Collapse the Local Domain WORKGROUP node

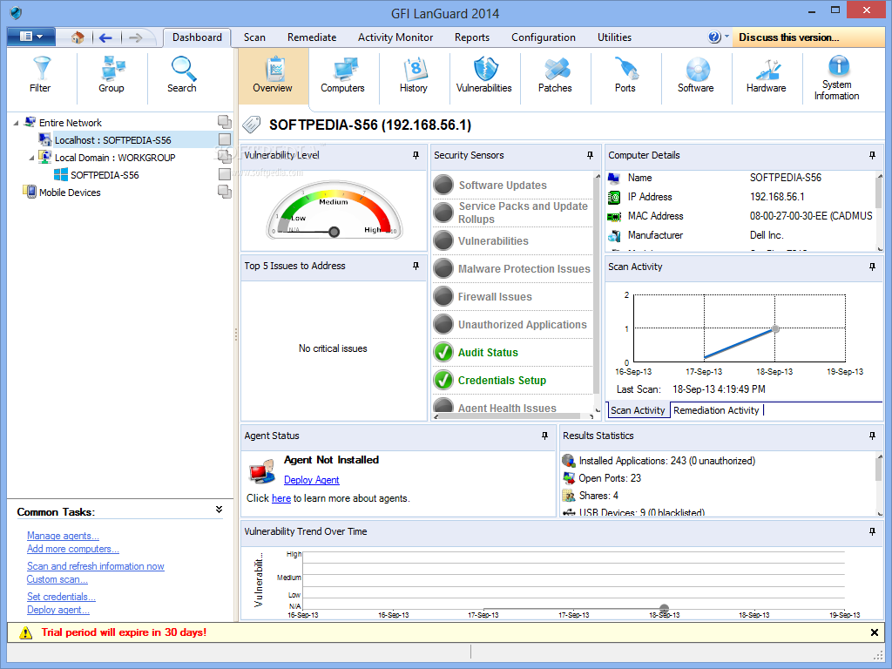(31, 159)
